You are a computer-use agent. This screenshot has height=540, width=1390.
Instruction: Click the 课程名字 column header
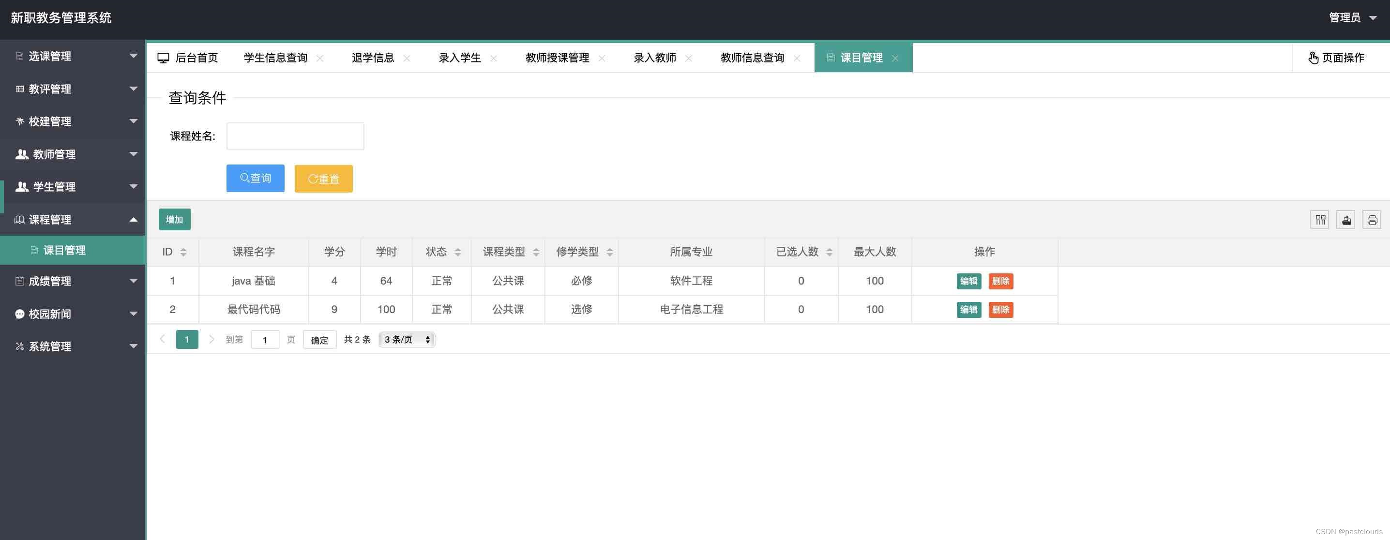pyautogui.click(x=254, y=252)
